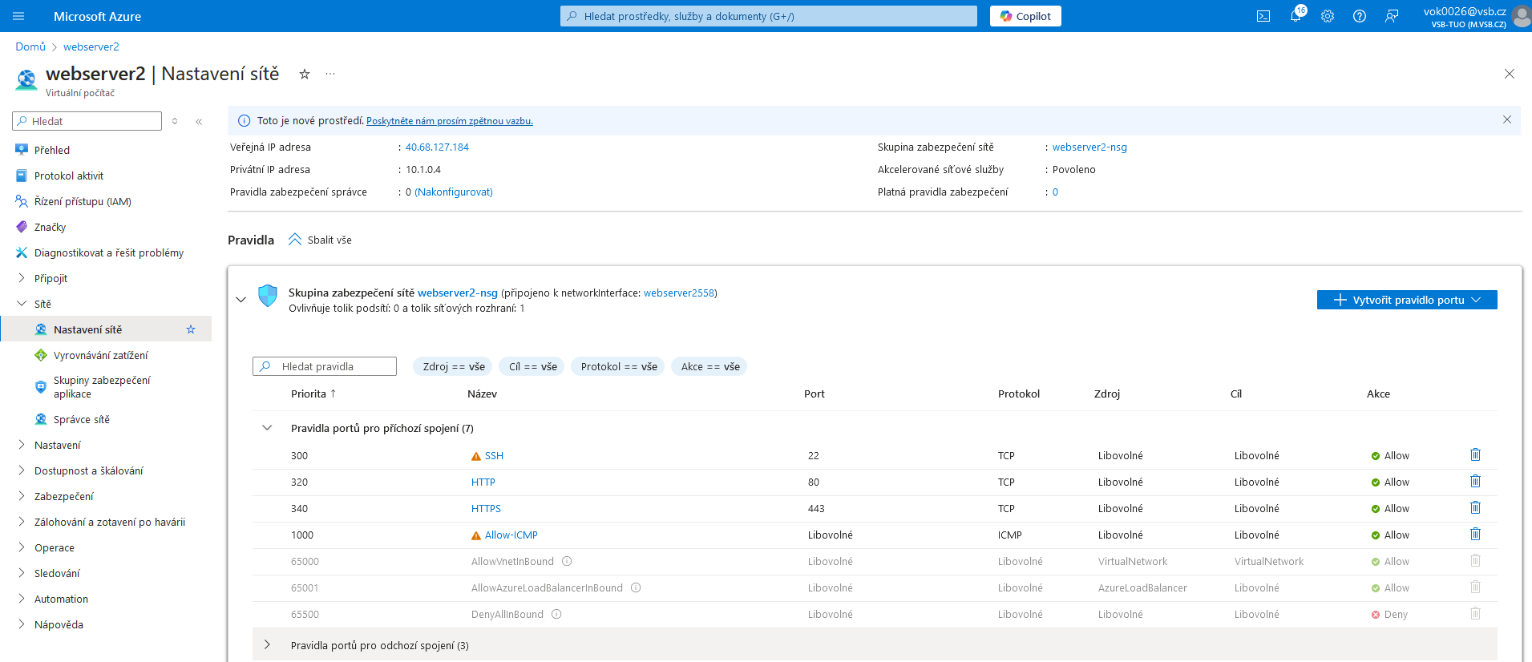Click Vytvořit pravidlo portu button

click(1407, 300)
